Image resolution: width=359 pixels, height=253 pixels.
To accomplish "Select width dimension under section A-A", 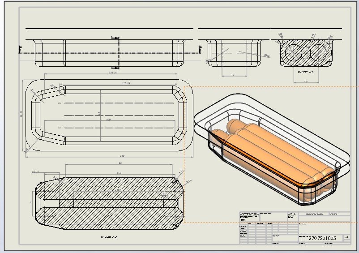I will coord(306,81).
